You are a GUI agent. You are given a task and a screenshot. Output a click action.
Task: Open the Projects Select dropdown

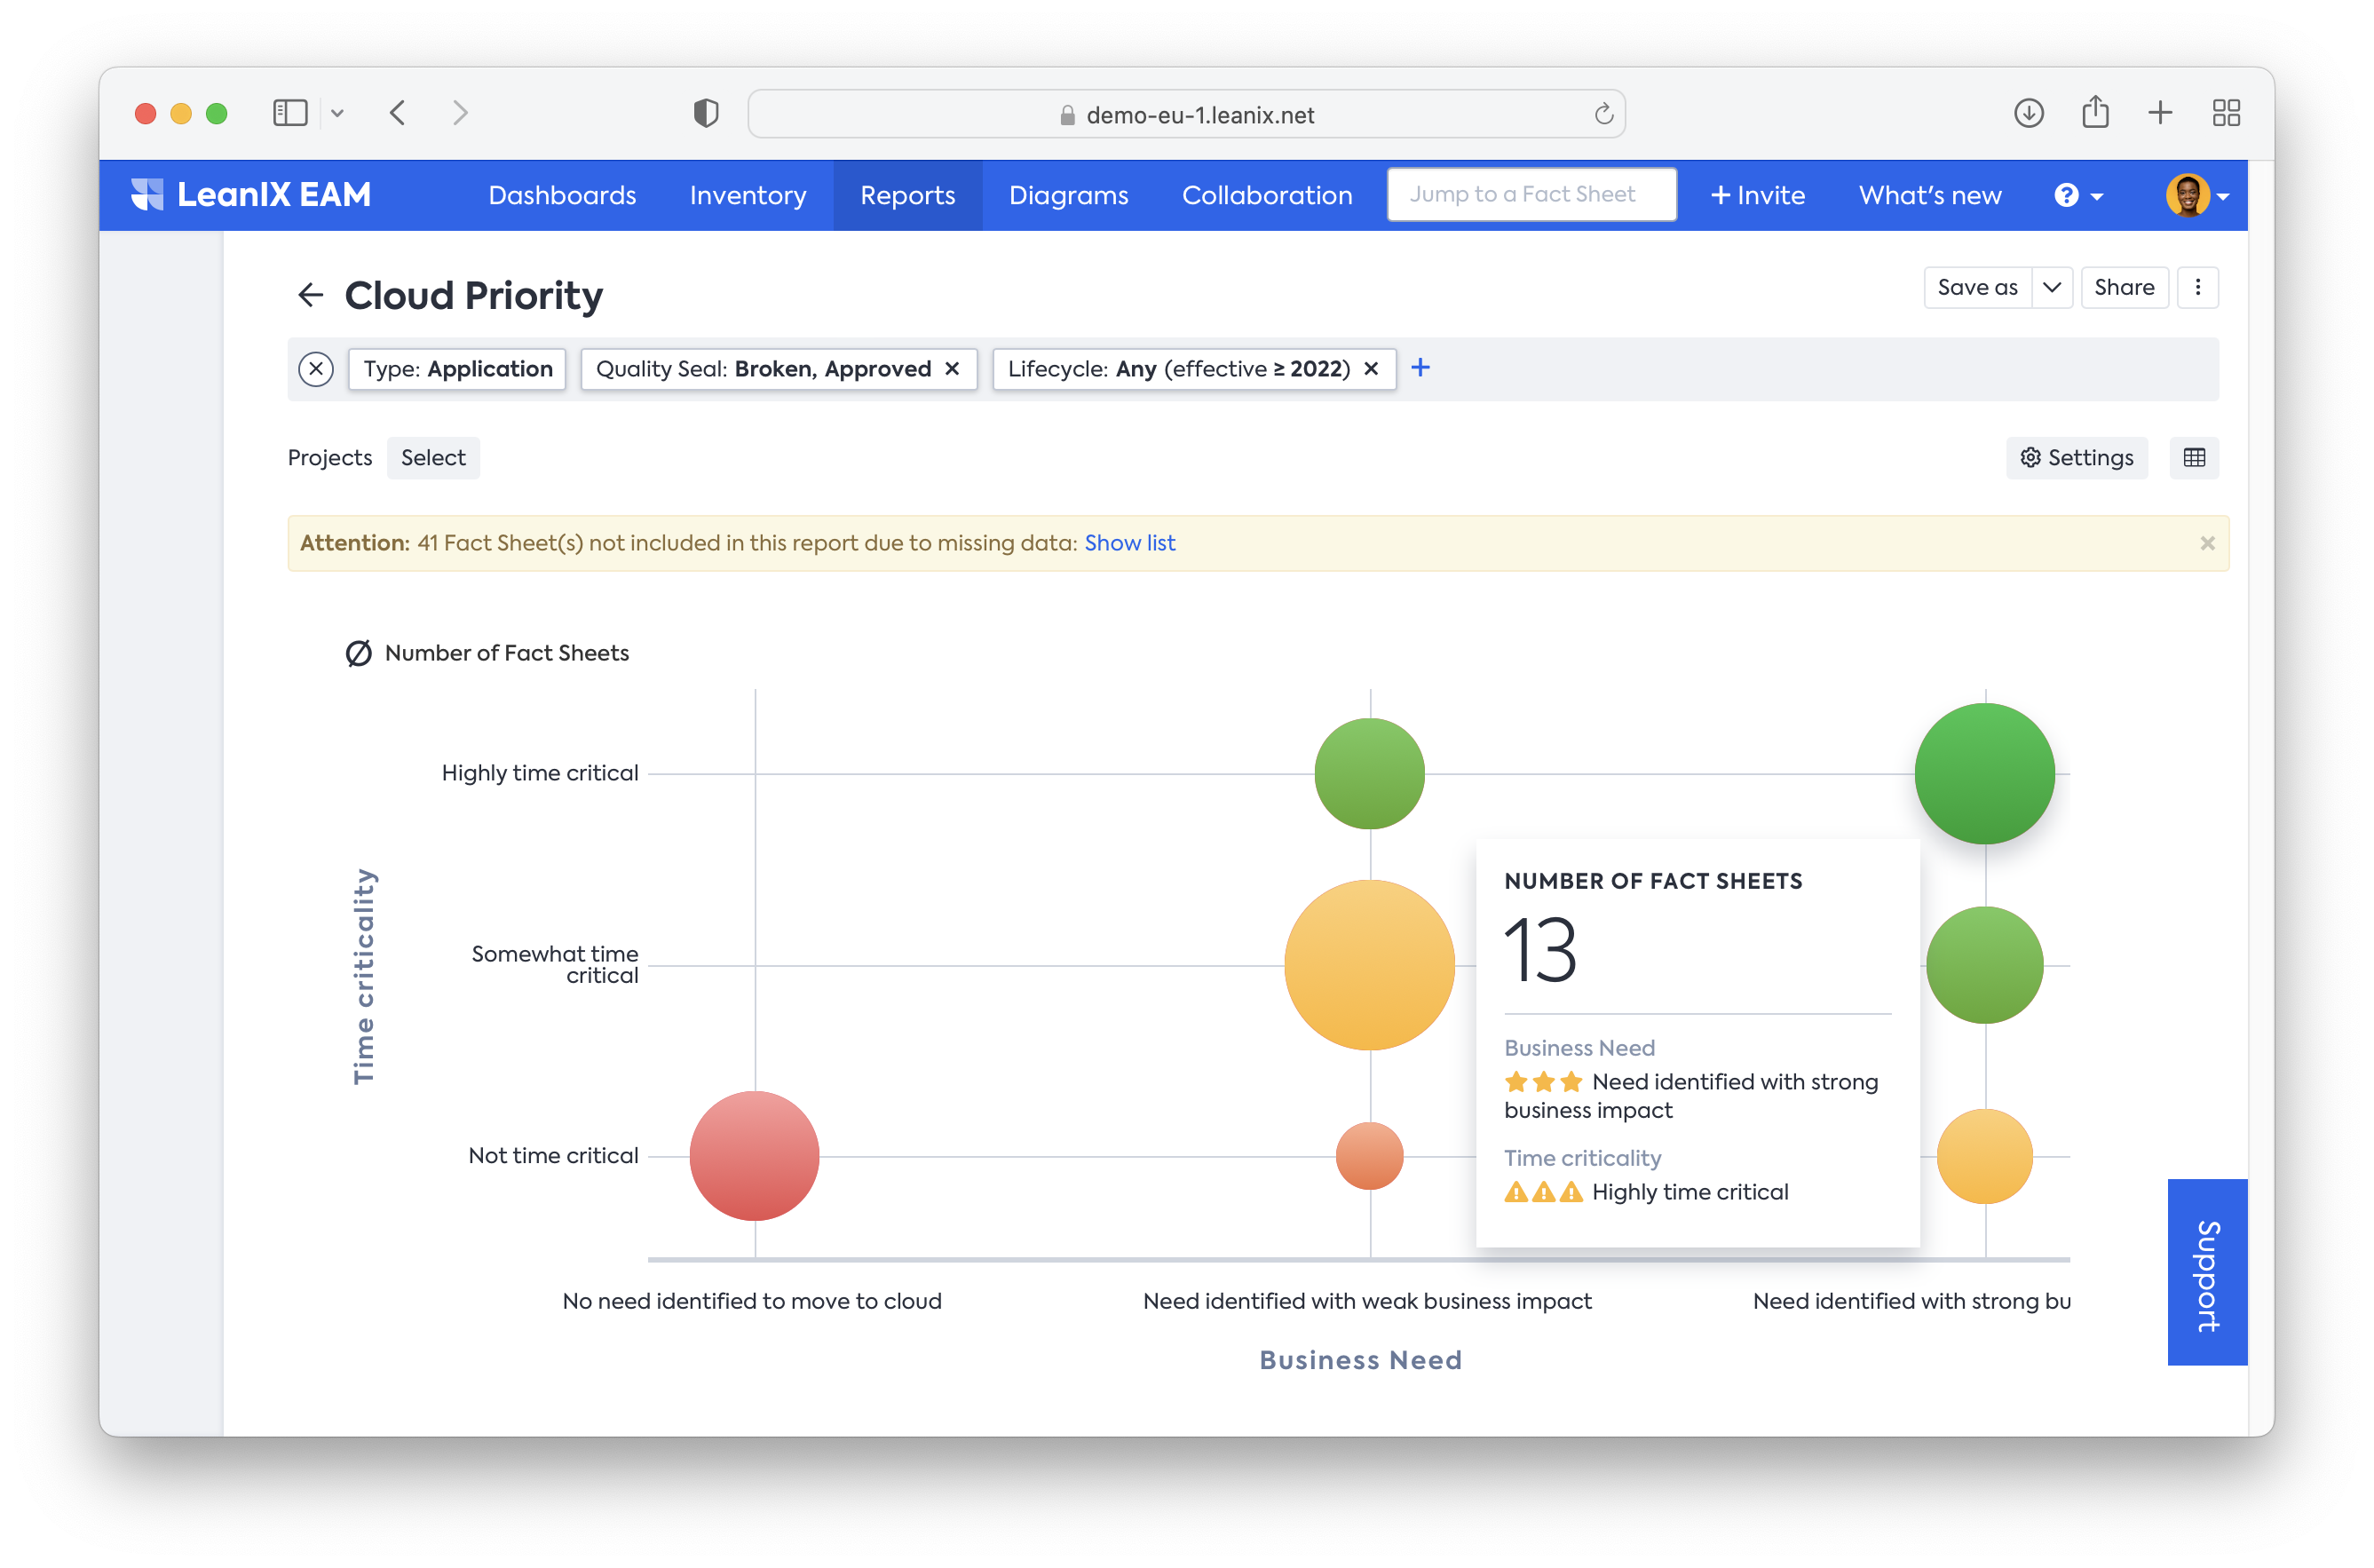coord(433,458)
